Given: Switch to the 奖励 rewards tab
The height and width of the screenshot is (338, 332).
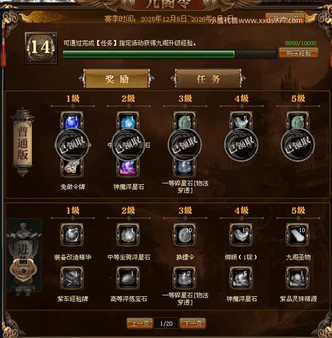Looking at the screenshot, I should click(117, 79).
